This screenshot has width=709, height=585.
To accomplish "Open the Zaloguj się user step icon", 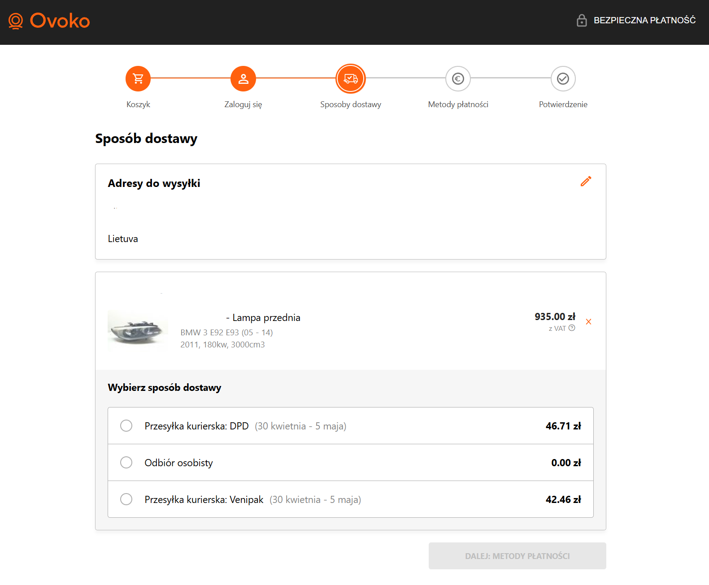I will pyautogui.click(x=243, y=78).
